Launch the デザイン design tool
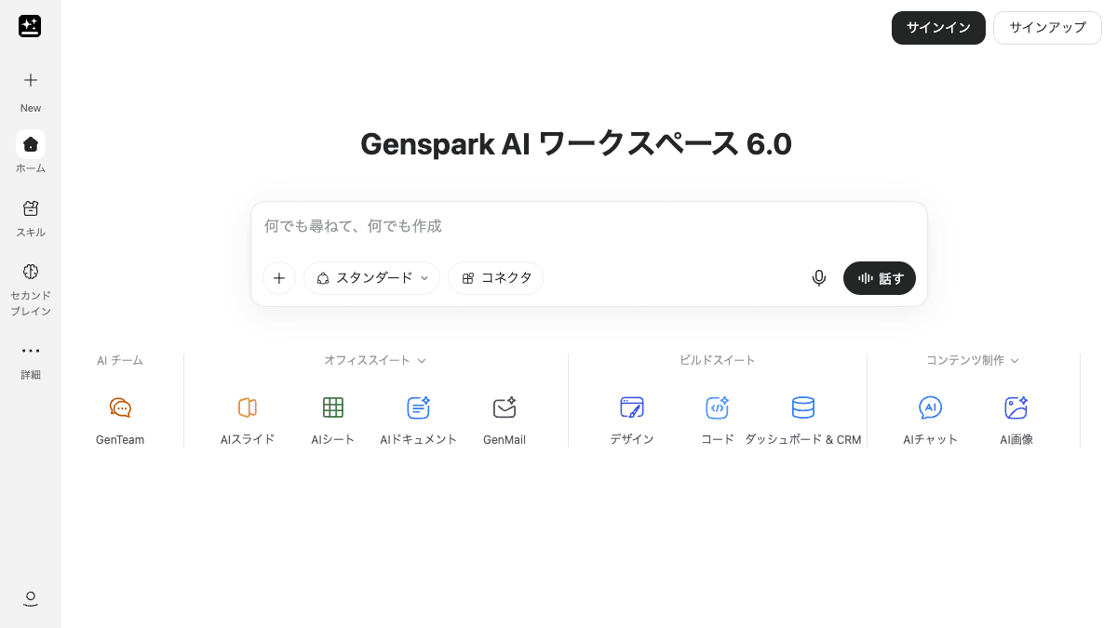The image size is (1117, 628). point(632,408)
